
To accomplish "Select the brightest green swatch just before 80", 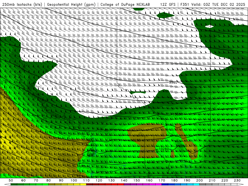I will click(45, 184).
